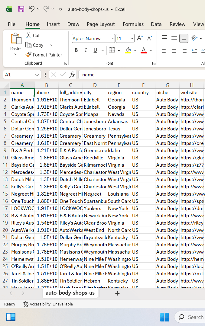Screen dimensions: 205x326
Task: Activate the Format Painter
Action: coord(44,55)
